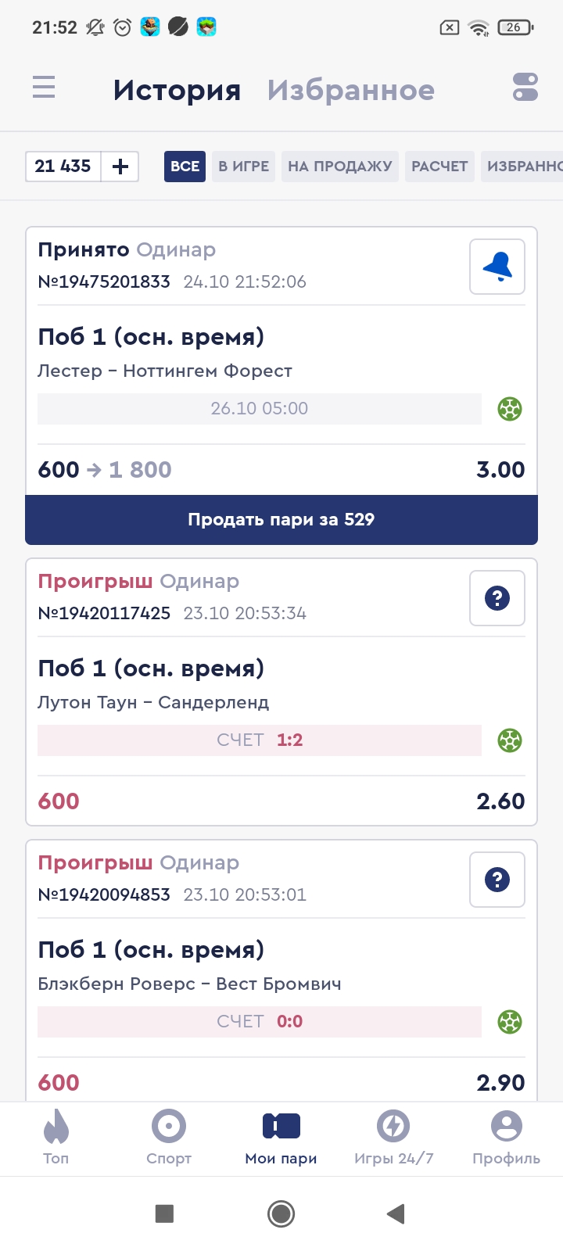Open question mark info on Лутон Таун bet
This screenshot has height=1251, width=563.
click(x=497, y=599)
